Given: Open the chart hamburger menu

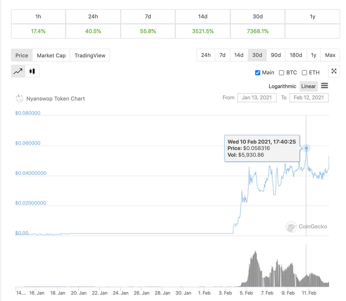Looking at the screenshot, I should click(324, 86).
